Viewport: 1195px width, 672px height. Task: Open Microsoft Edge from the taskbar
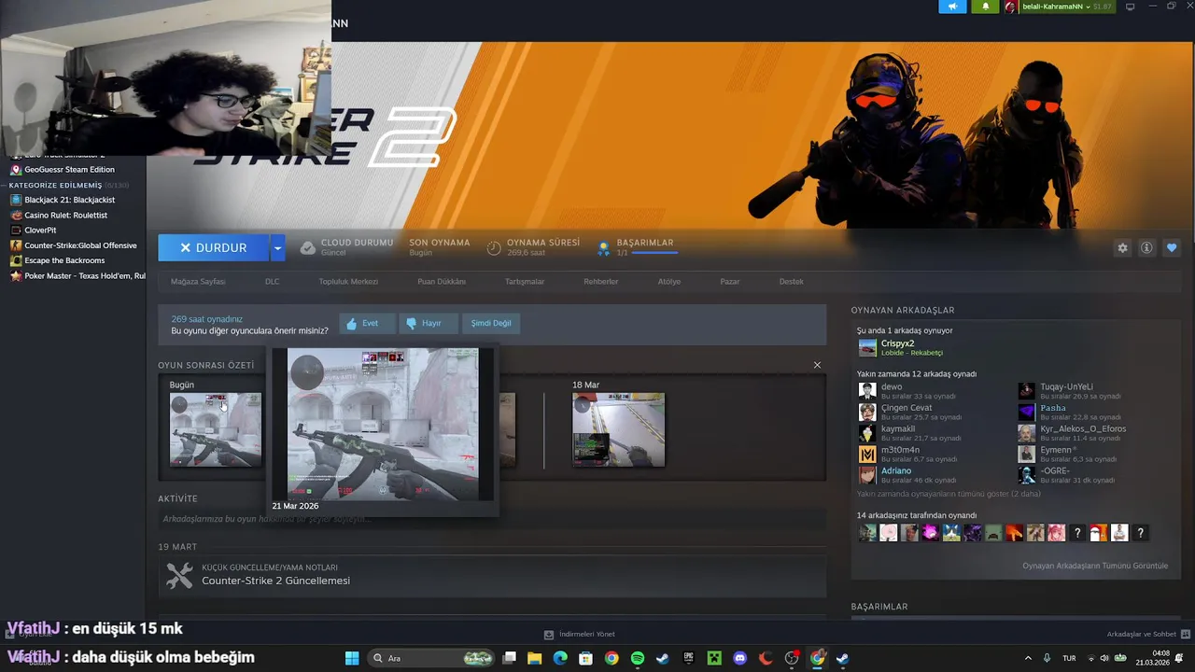[560, 658]
